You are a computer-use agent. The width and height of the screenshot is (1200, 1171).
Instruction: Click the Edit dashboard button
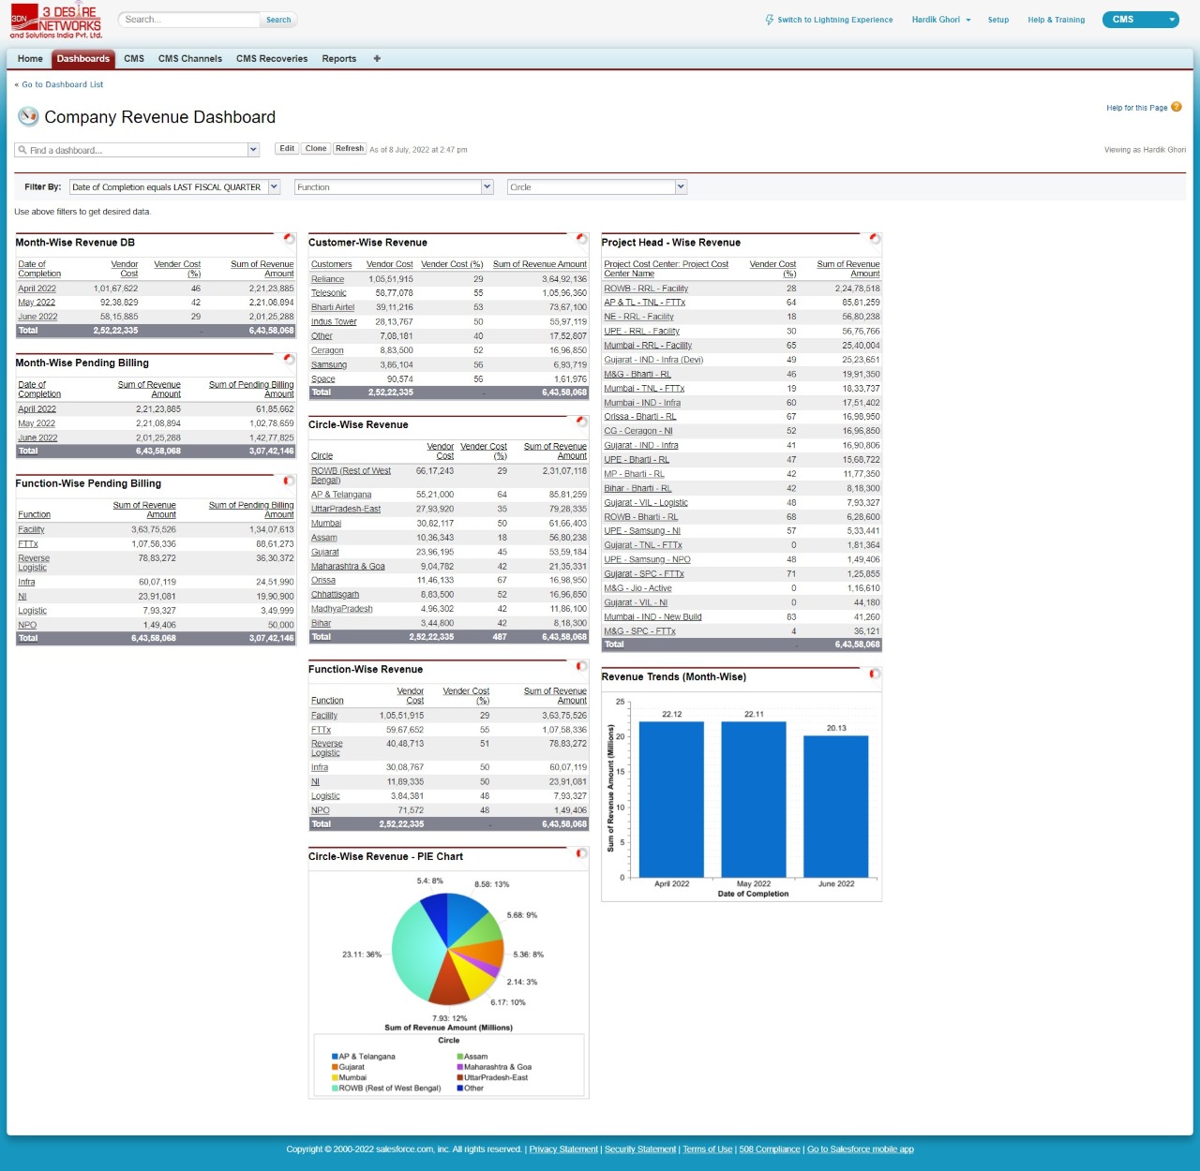(x=287, y=148)
